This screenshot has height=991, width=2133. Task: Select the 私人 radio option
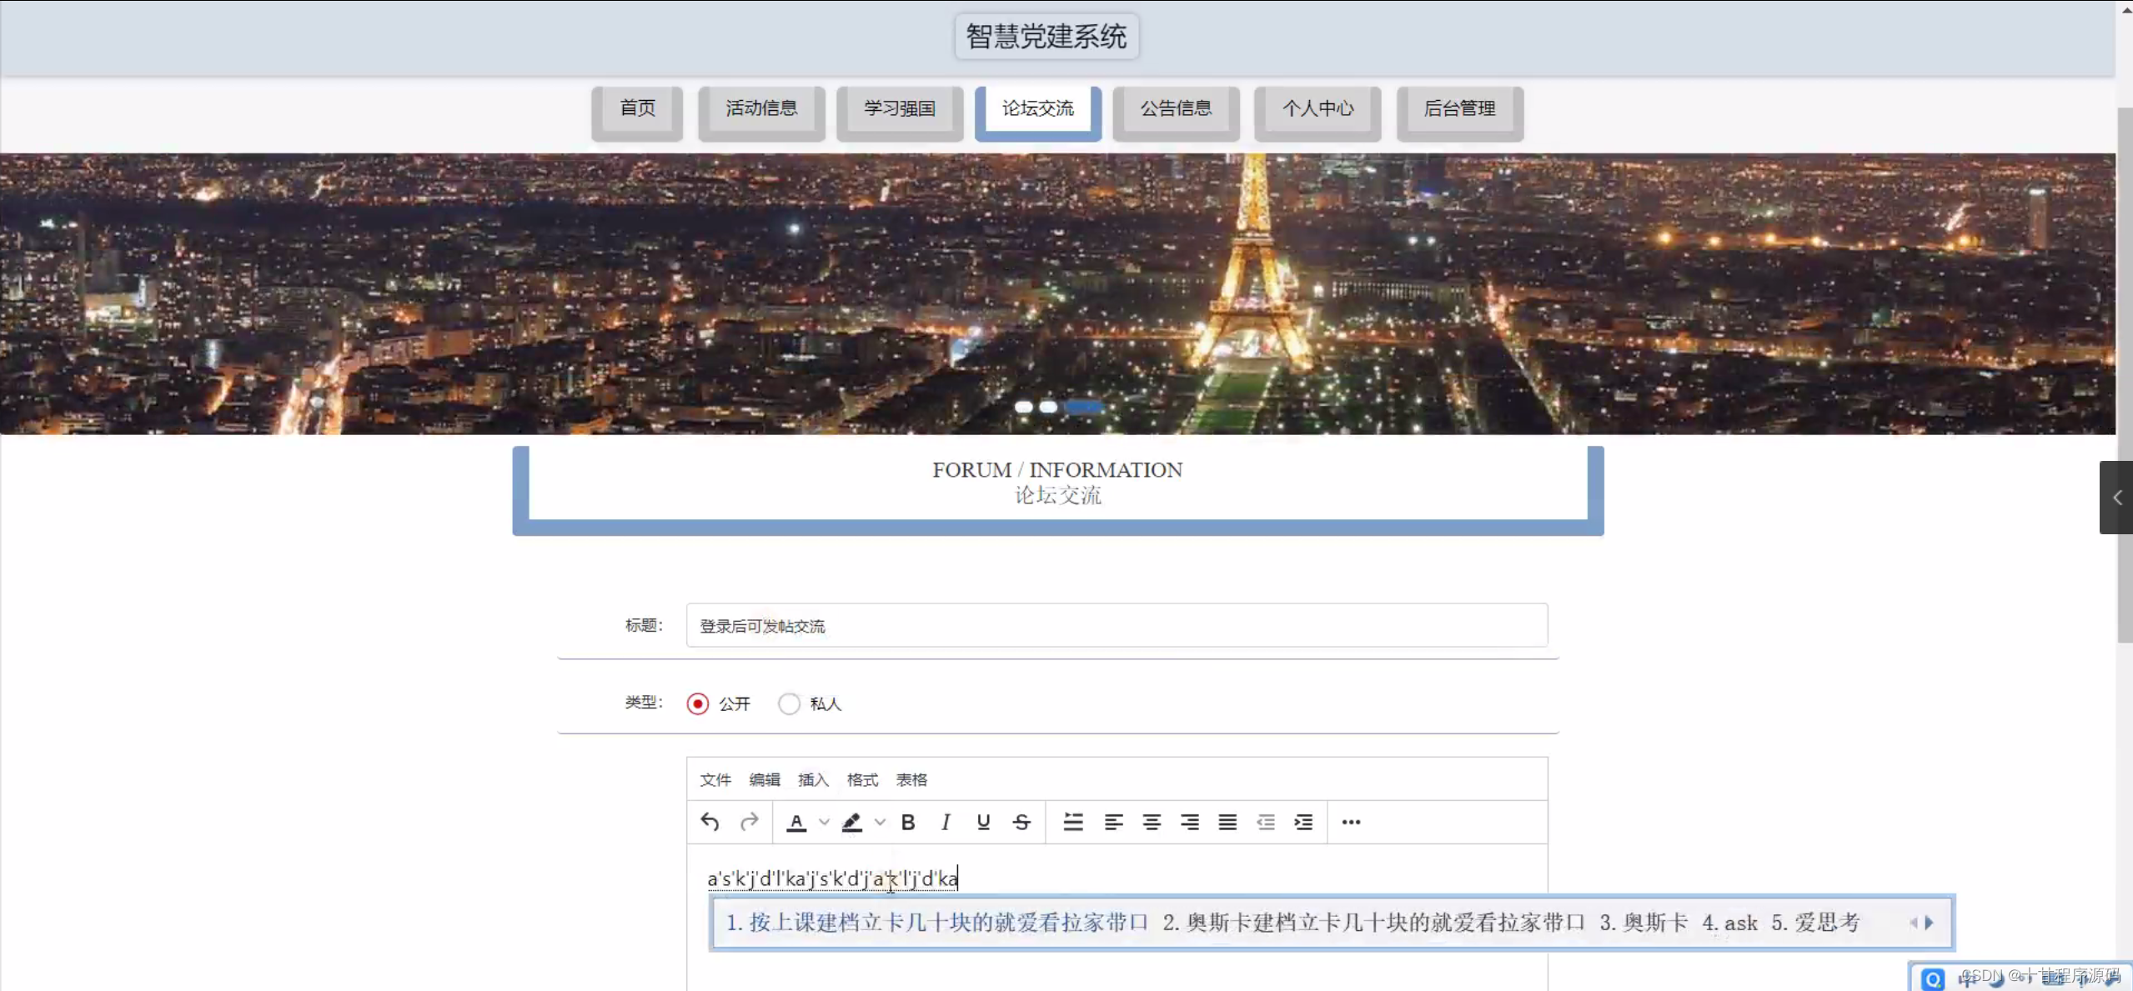click(x=789, y=703)
